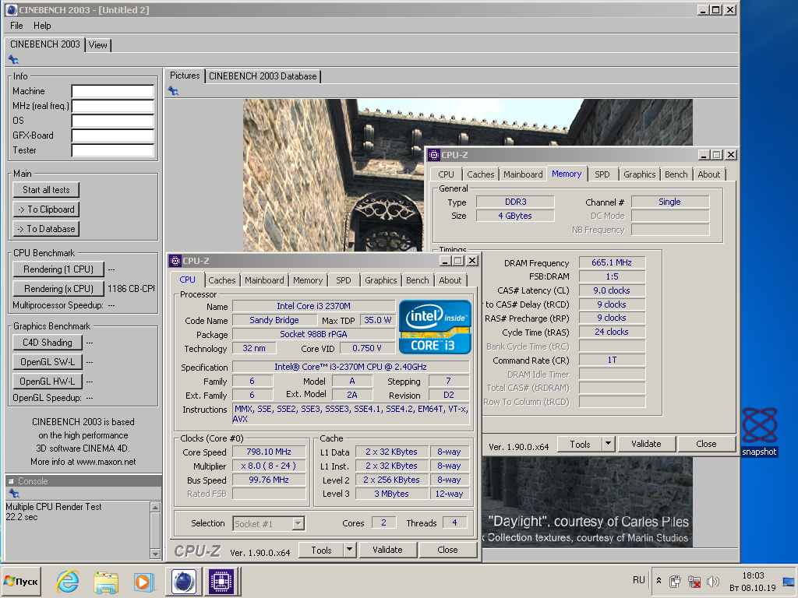This screenshot has height=598, width=798.
Task: Click the Memory CPU-Z window title icon
Action: [x=434, y=155]
